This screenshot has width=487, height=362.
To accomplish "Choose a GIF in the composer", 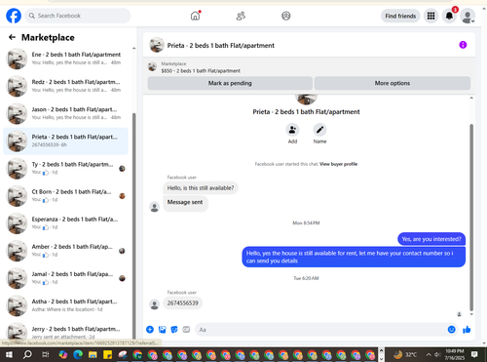I will click(x=186, y=330).
